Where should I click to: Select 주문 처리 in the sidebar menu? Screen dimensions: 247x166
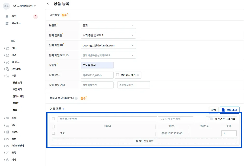pyautogui.click(x=17, y=89)
